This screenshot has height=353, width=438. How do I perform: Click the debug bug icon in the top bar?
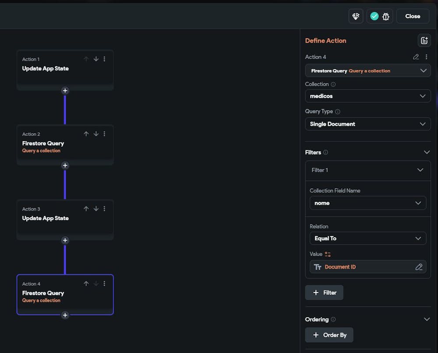tap(386, 16)
